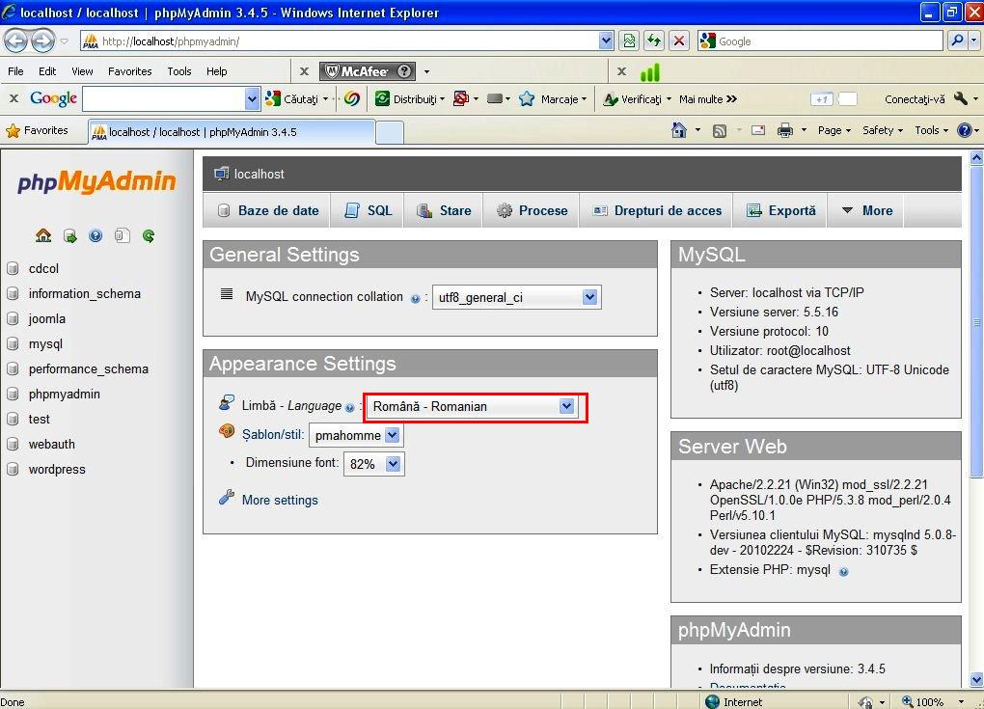The image size is (984, 709).
Task: Click the localhost server breadcrumb link
Action: (x=259, y=174)
